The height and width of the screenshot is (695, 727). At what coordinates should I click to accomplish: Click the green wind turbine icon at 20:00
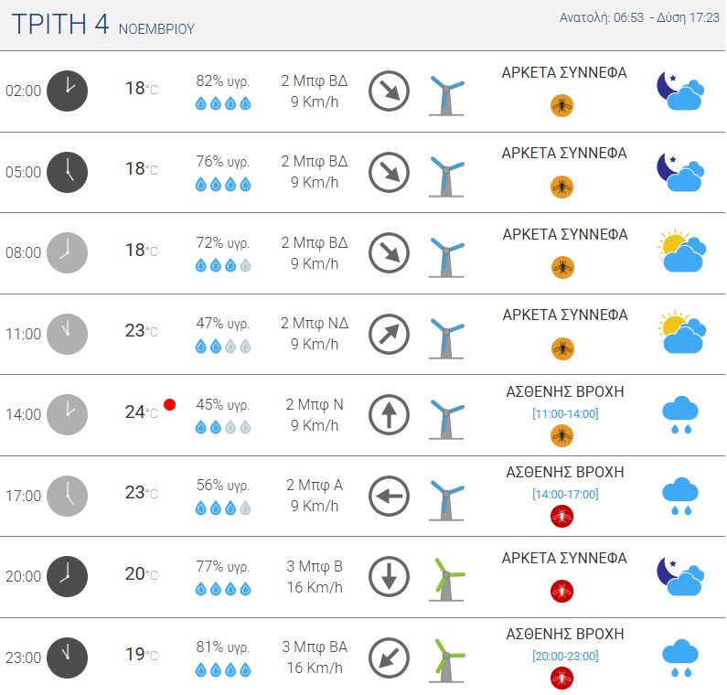tap(446, 578)
